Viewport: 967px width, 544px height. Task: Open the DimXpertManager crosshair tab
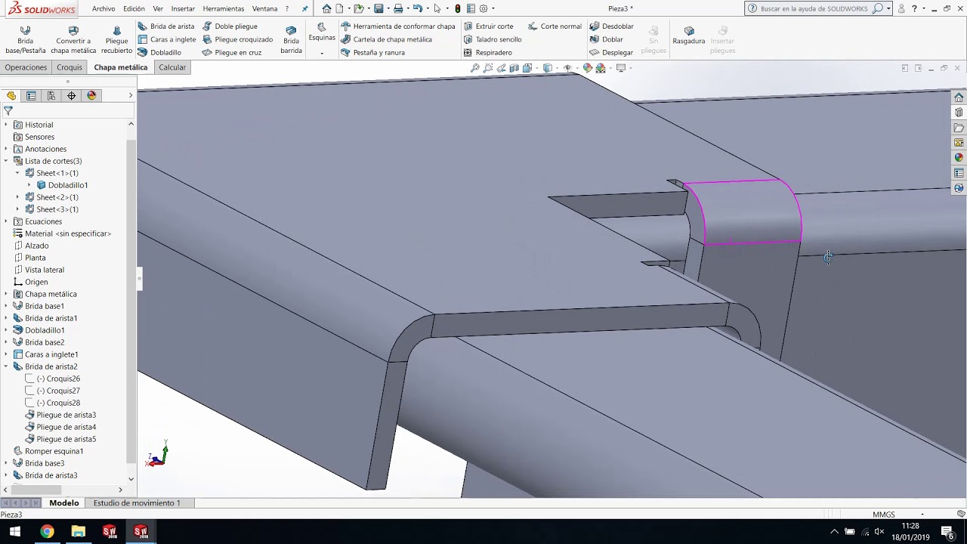coord(72,96)
